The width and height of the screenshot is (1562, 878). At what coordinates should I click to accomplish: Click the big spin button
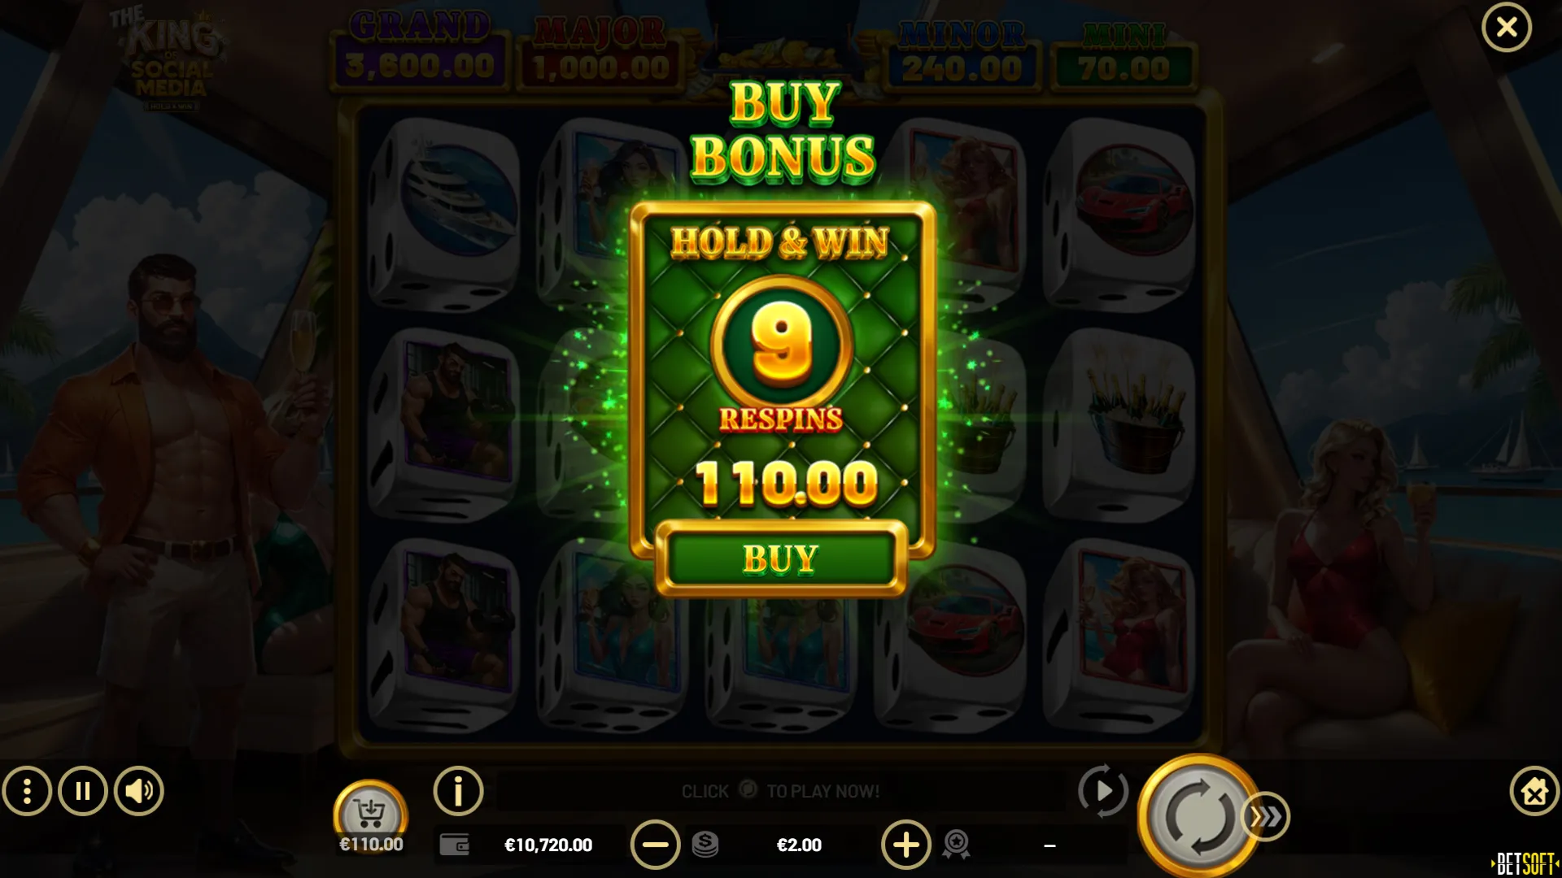[1198, 815]
